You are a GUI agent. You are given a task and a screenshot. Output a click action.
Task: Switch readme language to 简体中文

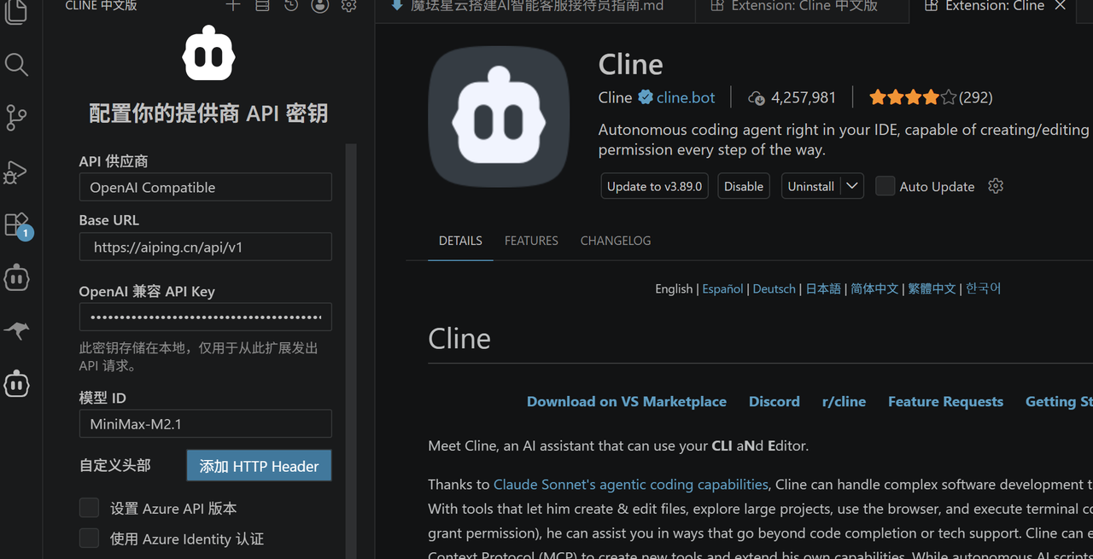874,288
